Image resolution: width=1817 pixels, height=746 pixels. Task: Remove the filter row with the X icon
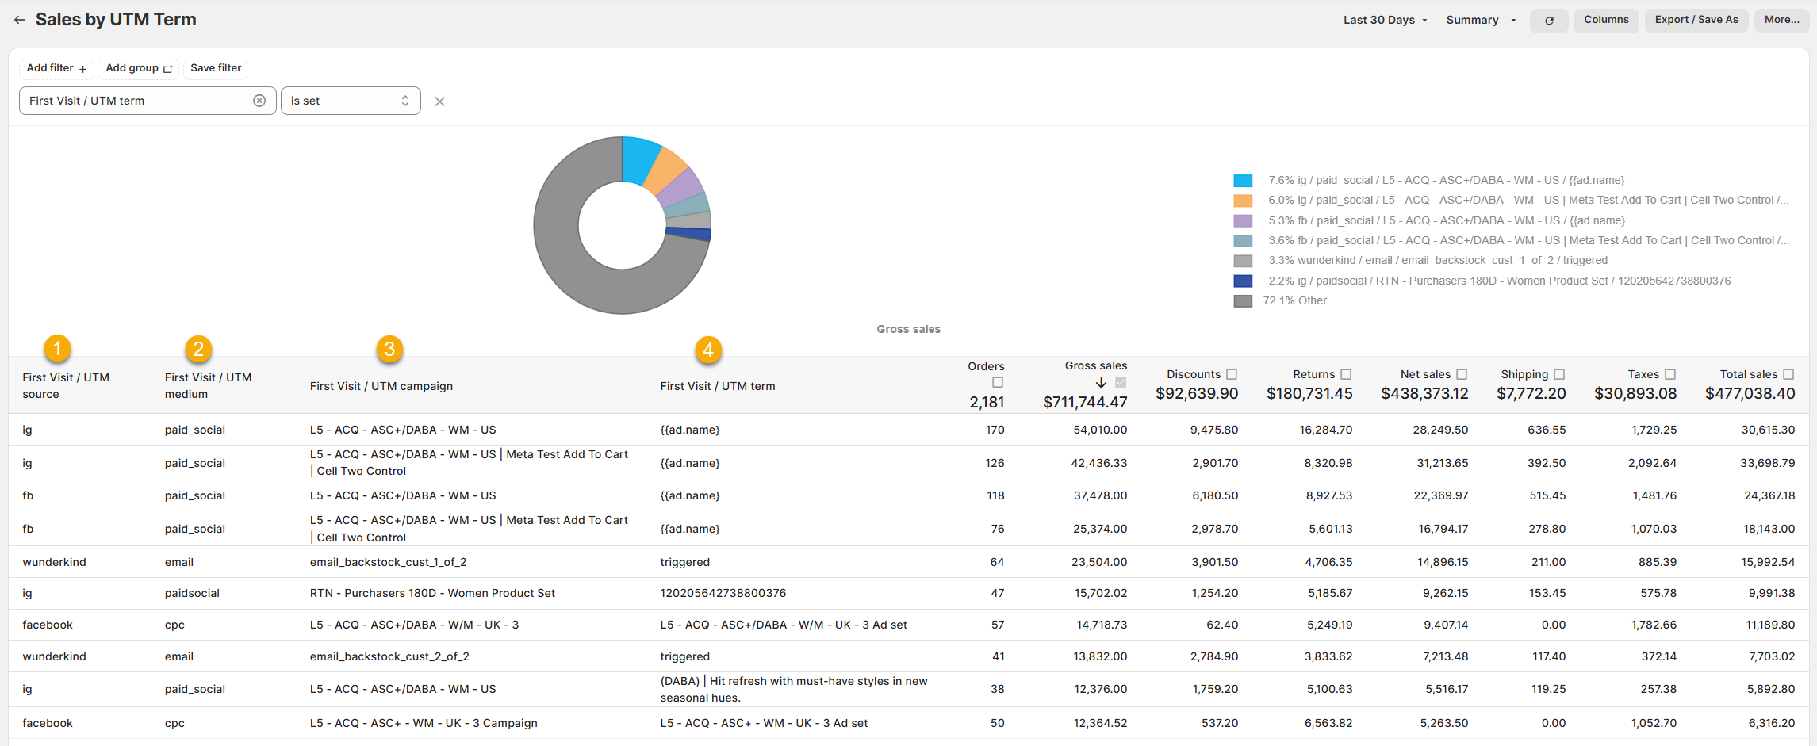pyautogui.click(x=439, y=101)
